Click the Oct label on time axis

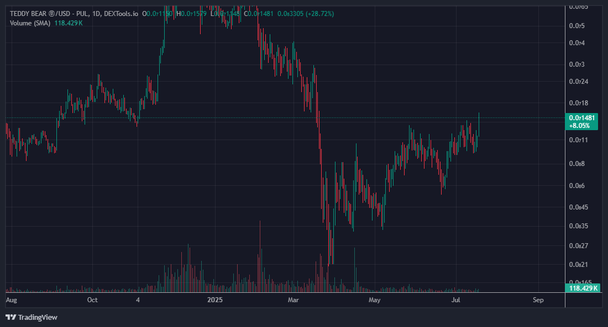92,300
